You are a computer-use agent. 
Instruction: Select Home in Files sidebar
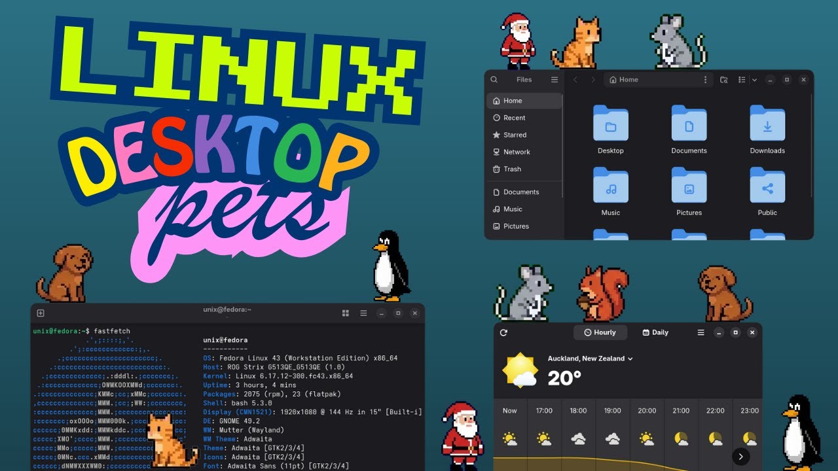[524, 101]
